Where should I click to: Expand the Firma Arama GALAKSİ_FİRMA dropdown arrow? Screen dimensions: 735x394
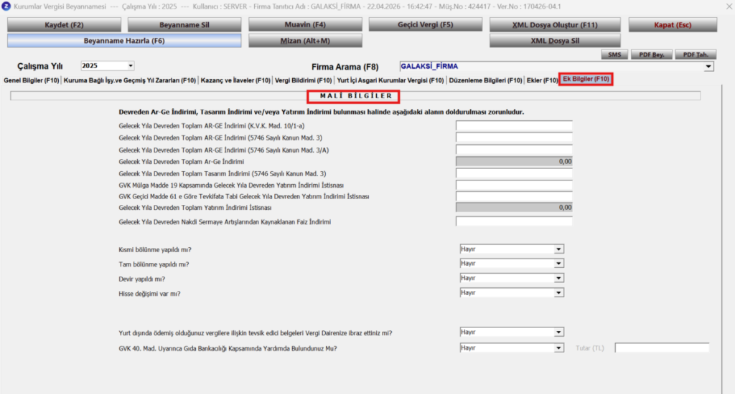pos(708,67)
